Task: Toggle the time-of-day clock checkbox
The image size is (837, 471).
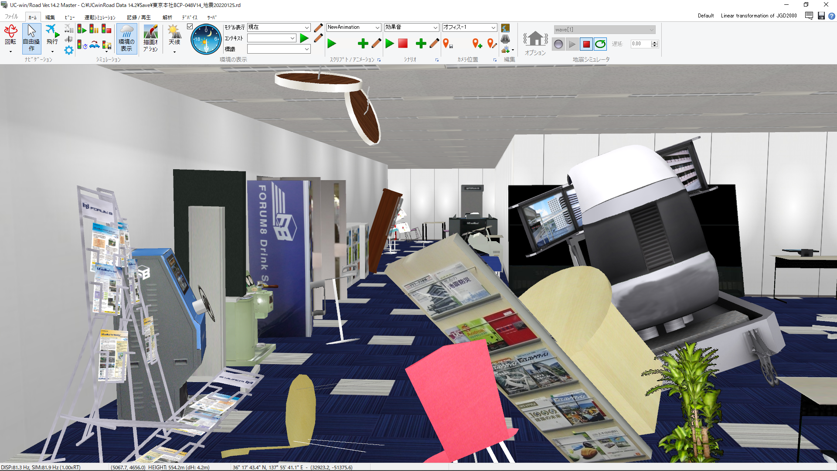Action: point(190,27)
